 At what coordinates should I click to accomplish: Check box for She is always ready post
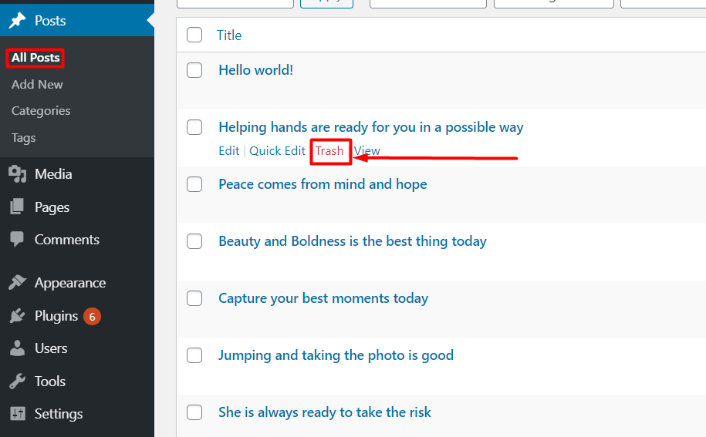point(194,413)
